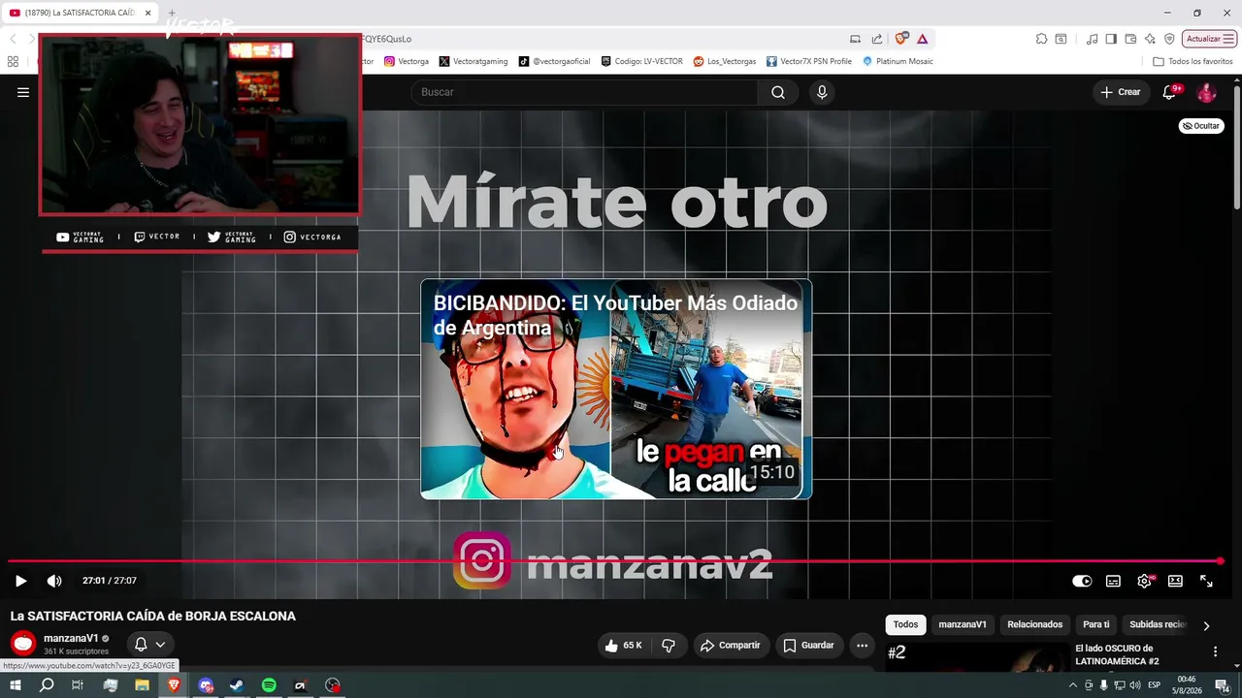Open the Vector7X PSN Profile bookmark
This screenshot has width=1242, height=698.
coord(809,61)
